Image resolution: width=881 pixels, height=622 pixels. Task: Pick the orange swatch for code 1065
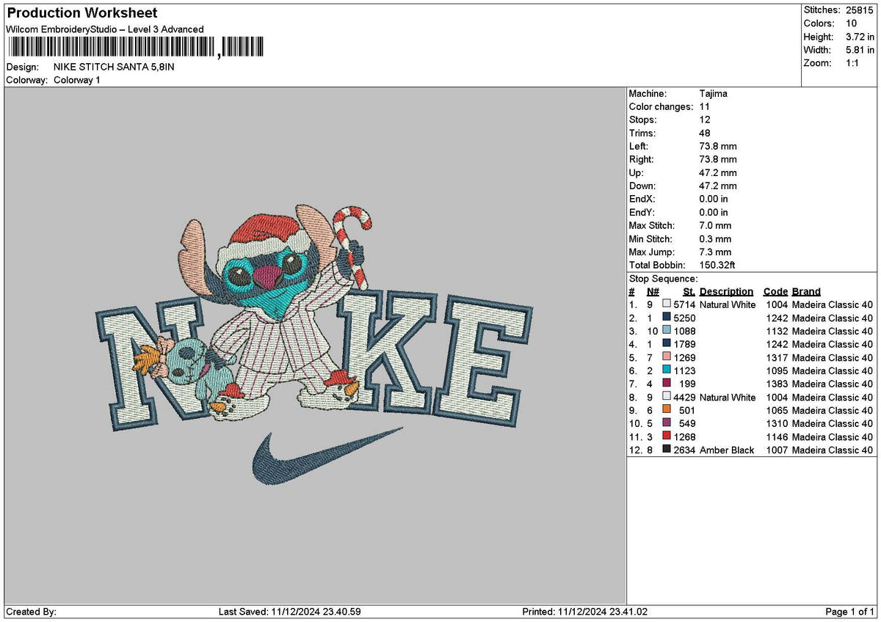coord(667,409)
